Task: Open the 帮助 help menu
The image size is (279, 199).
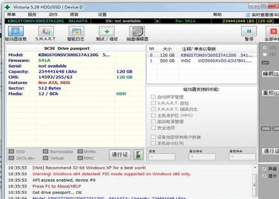Action: coord(218,15)
